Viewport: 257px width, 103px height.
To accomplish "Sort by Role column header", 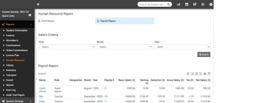I will click(57, 80).
